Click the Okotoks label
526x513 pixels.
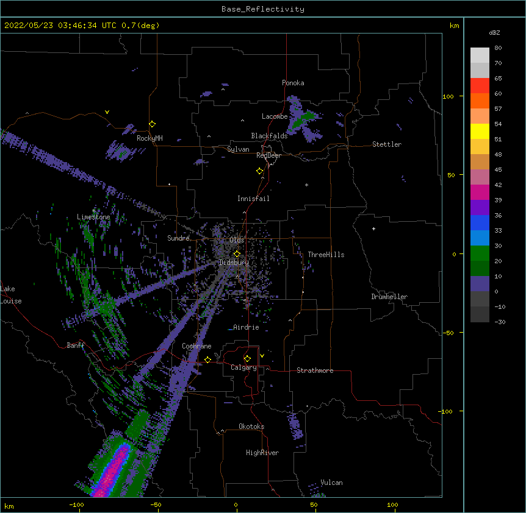[251, 426]
